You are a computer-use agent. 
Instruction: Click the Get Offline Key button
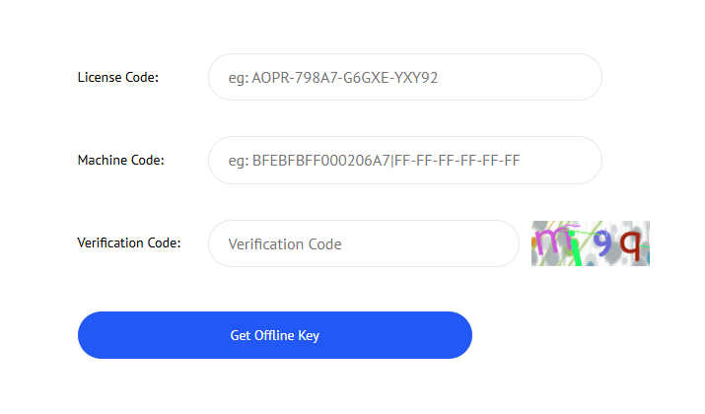[275, 335]
